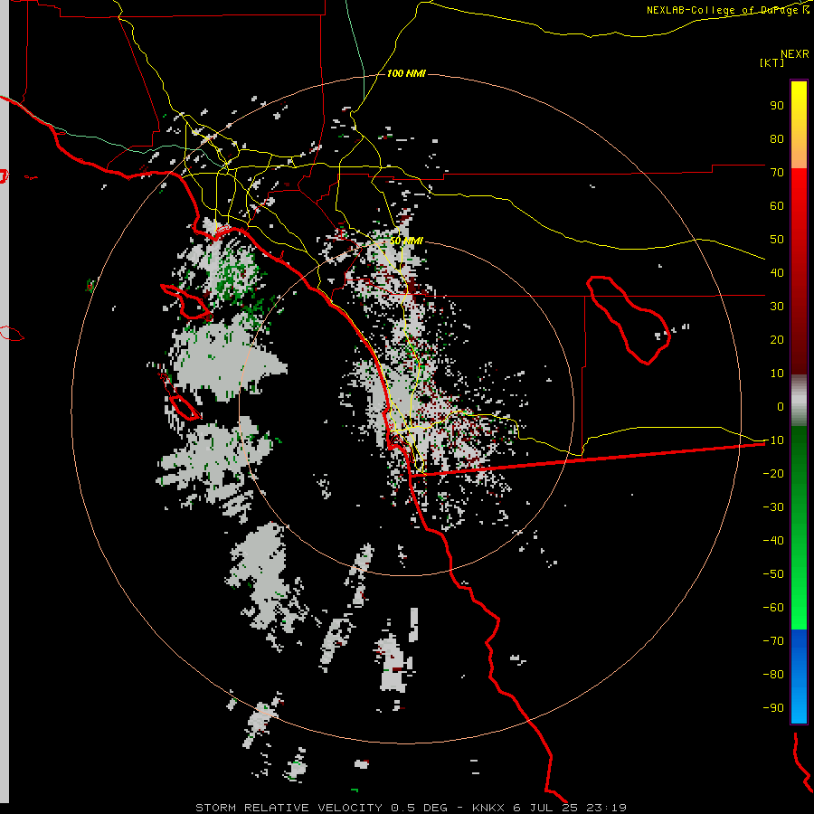This screenshot has height=814, width=814.
Task: Click the '70' value on the color scale
Action: (777, 173)
